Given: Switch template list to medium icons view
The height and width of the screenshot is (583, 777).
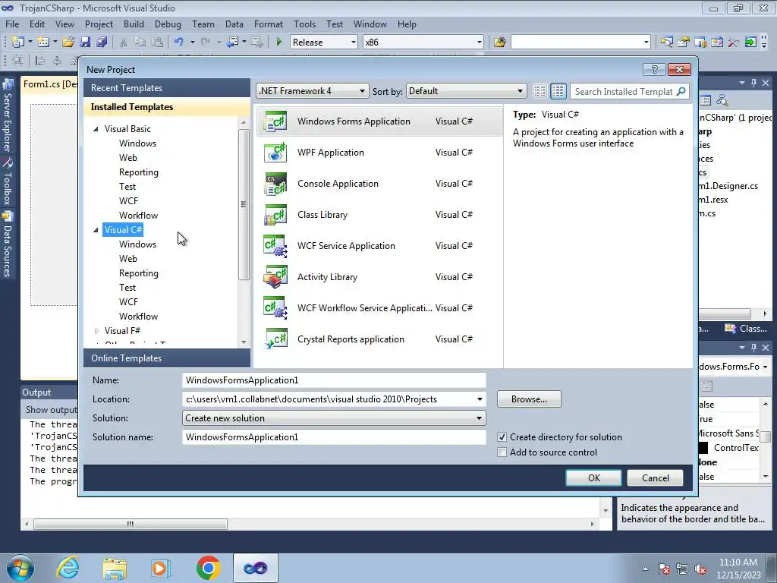Looking at the screenshot, I should click(x=558, y=91).
